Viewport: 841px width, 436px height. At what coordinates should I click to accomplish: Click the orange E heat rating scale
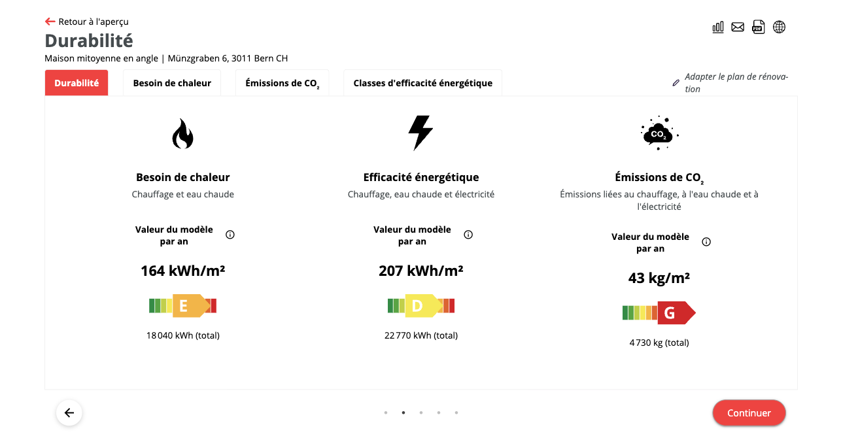point(182,306)
